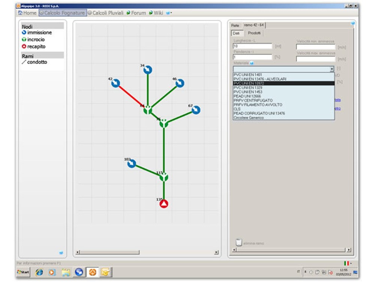Click the help icon next to Materiale
Image resolution: width=376 pixels, height=282 pixels.
tap(252, 63)
